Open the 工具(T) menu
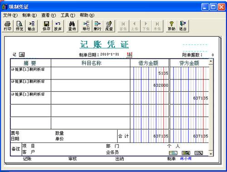 coord(68,15)
